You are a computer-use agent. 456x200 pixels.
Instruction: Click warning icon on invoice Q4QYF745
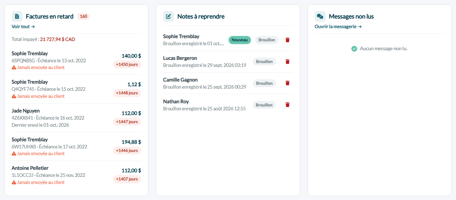tap(14, 96)
